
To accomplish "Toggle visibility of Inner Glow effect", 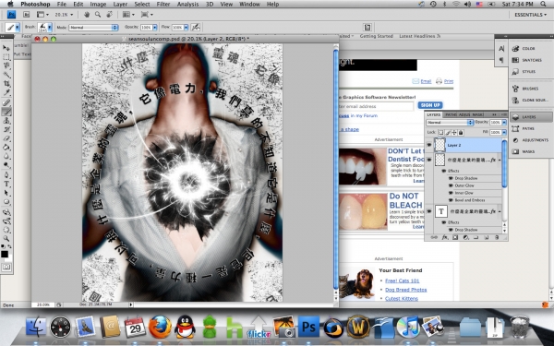I will point(451,193).
